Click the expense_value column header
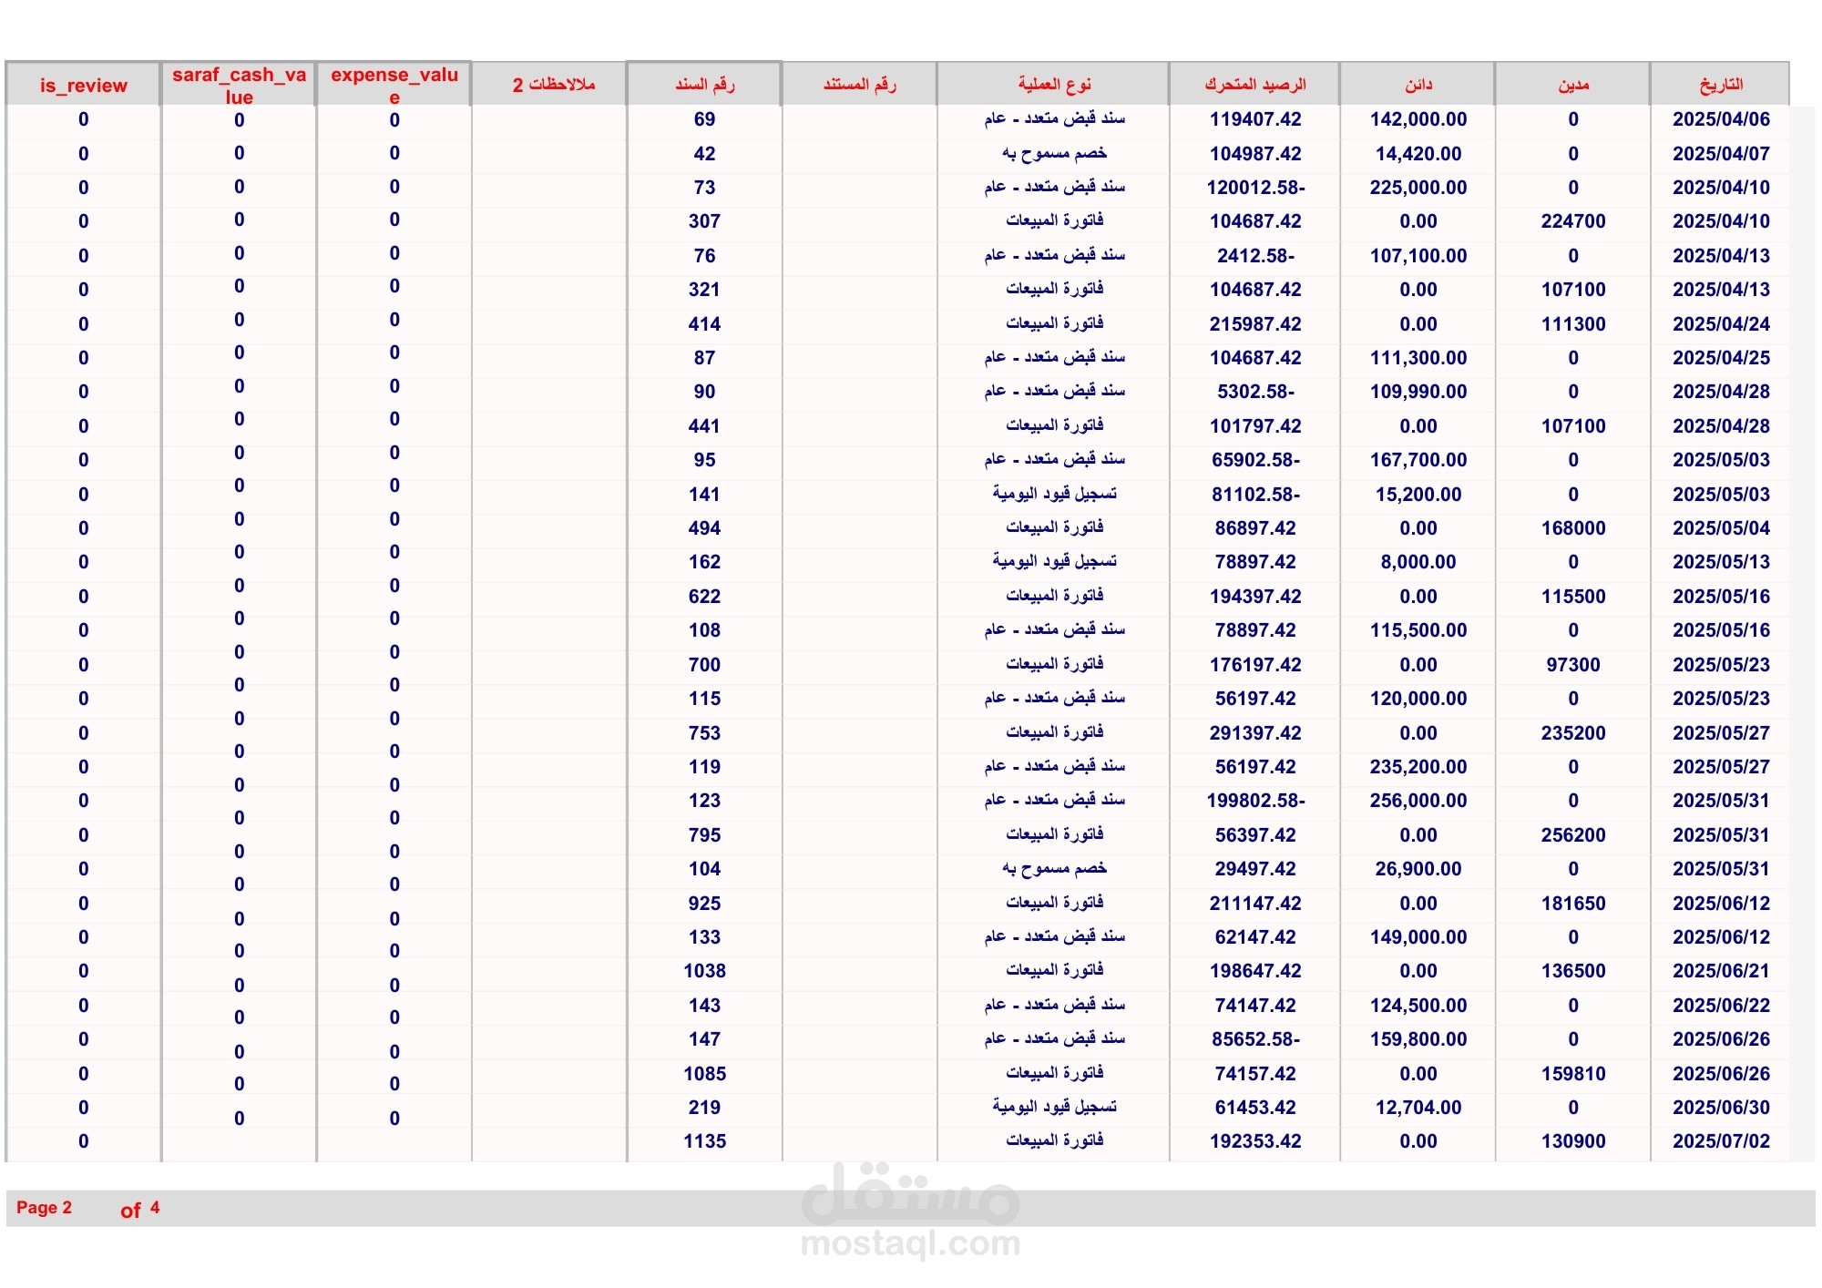This screenshot has height=1288, width=1822. click(394, 85)
